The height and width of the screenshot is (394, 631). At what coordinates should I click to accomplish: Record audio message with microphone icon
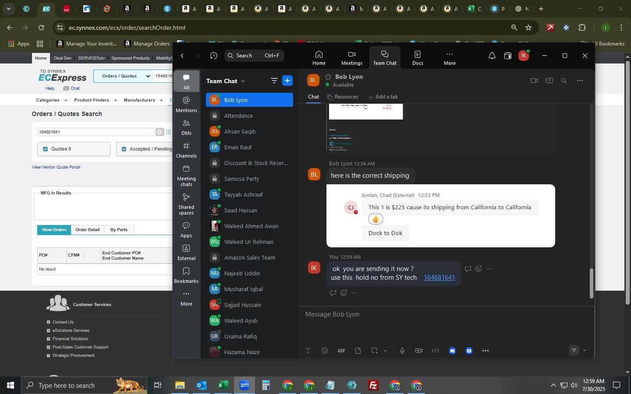[x=402, y=351]
